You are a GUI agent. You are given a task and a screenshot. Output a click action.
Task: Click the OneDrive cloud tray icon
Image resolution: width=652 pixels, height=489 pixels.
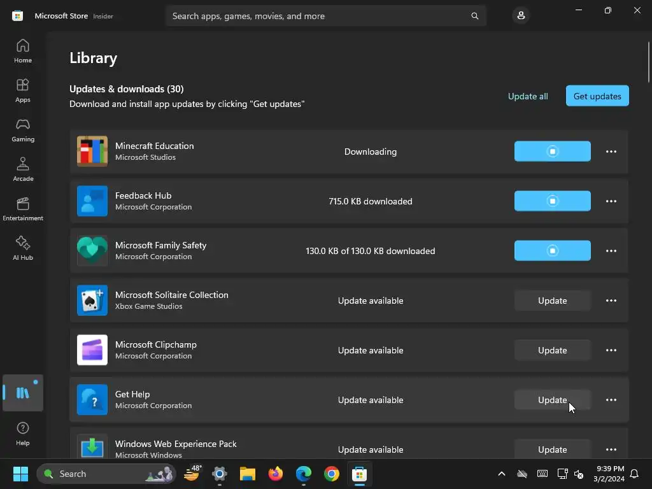[522, 474]
